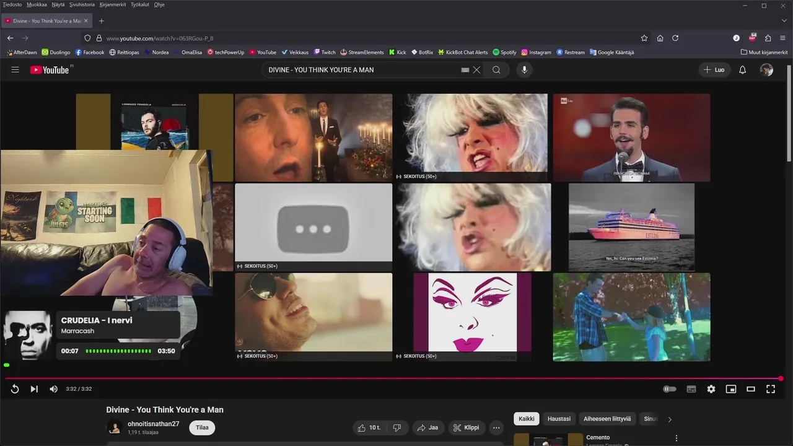Open the sunglasses man thumbnail
Viewport: 793px width, 446px height.
point(313,317)
